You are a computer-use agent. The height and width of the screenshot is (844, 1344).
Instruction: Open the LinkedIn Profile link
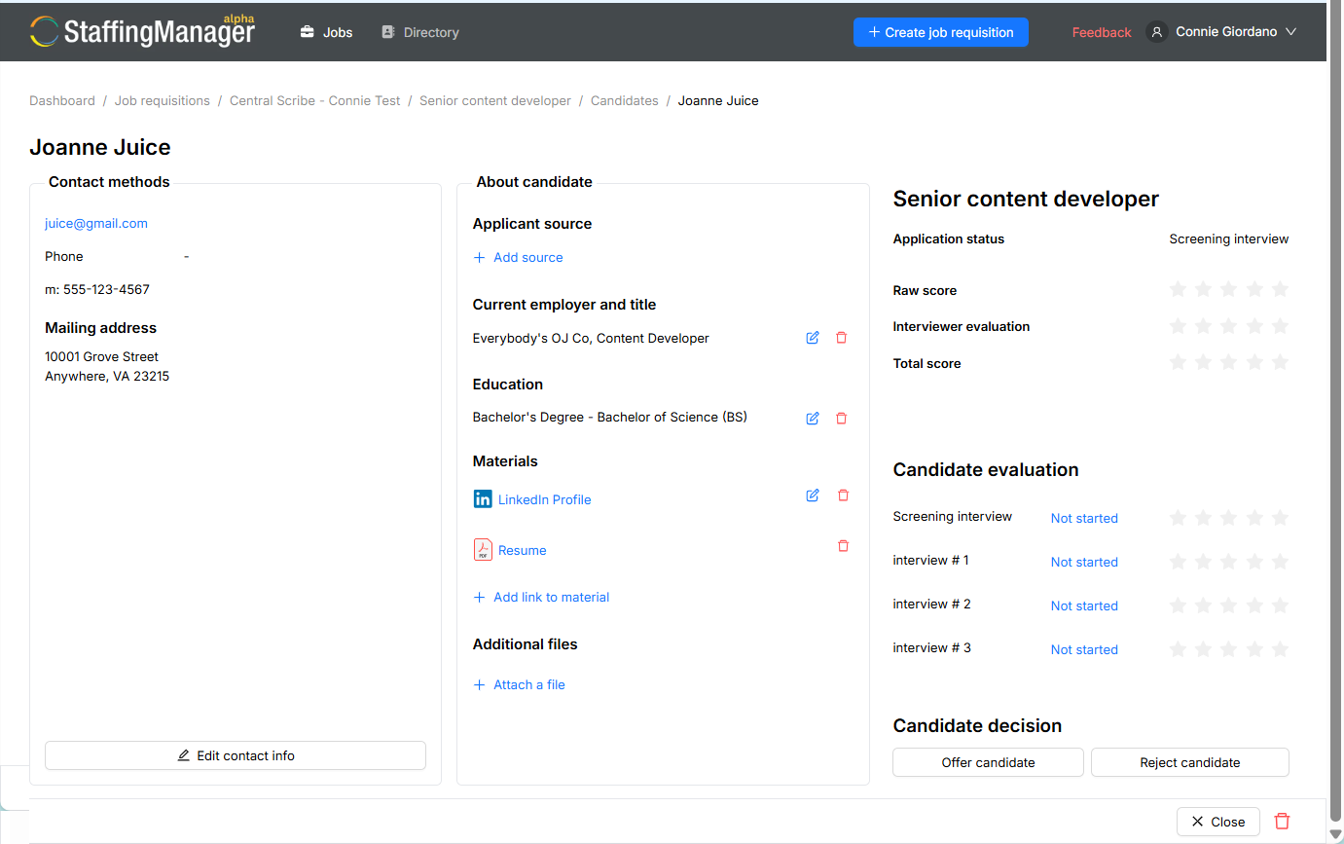pos(545,499)
